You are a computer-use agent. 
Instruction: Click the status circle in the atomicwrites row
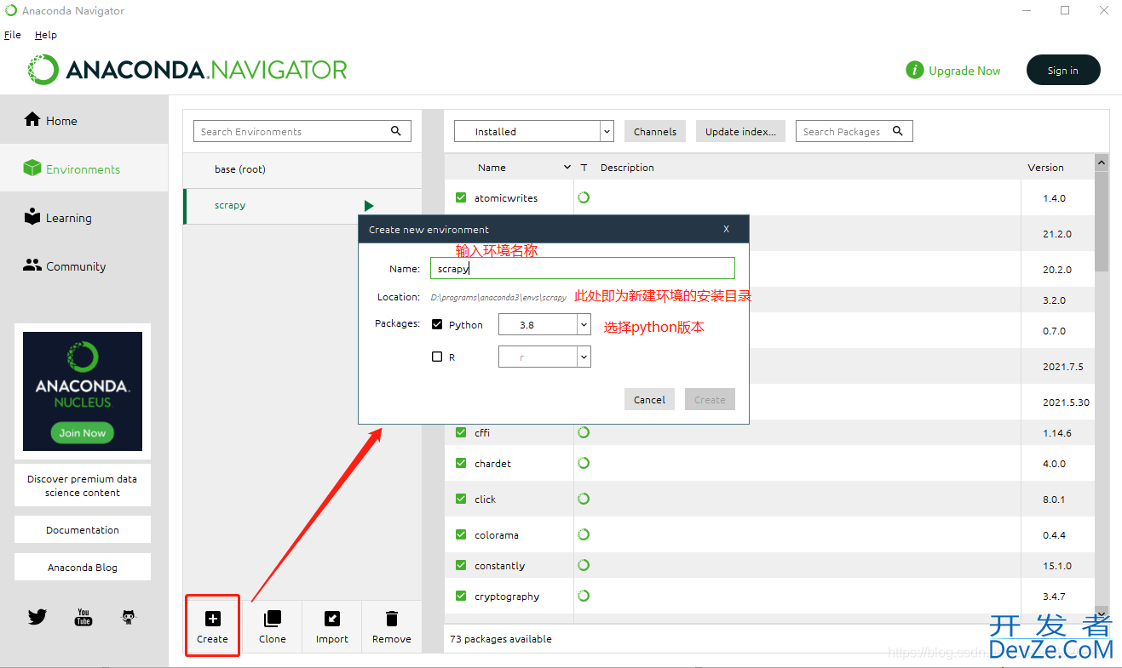click(x=584, y=197)
